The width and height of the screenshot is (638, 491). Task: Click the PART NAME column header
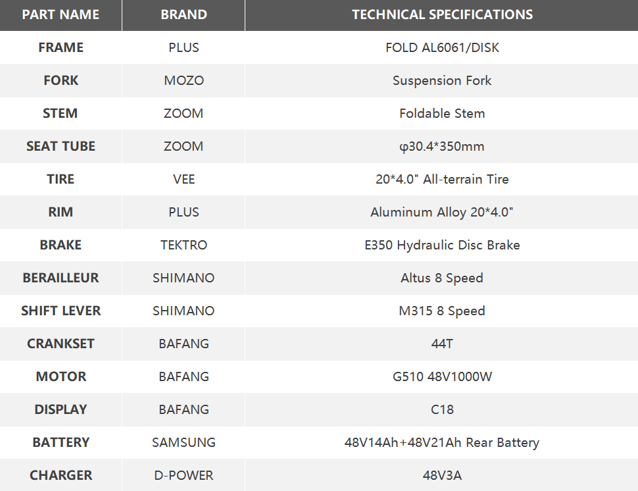[x=61, y=14]
